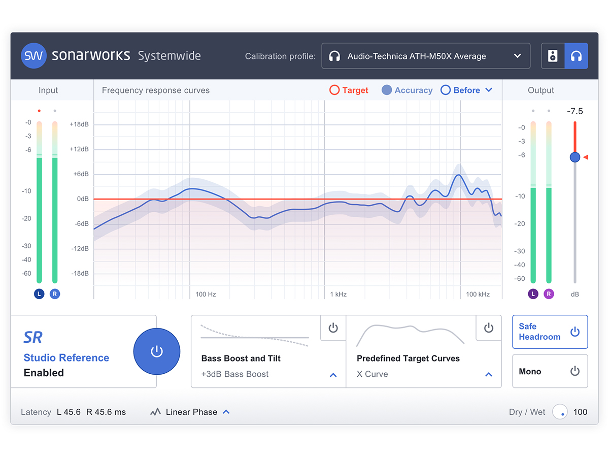
Task: Expand the +3dB Bass Boost options
Action: click(x=333, y=375)
